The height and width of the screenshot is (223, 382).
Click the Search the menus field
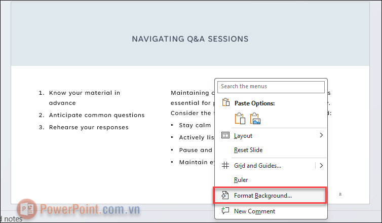271,87
